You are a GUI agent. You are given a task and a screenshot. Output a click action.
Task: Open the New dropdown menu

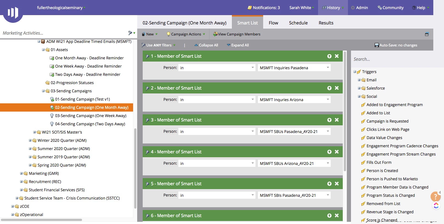coord(150,34)
